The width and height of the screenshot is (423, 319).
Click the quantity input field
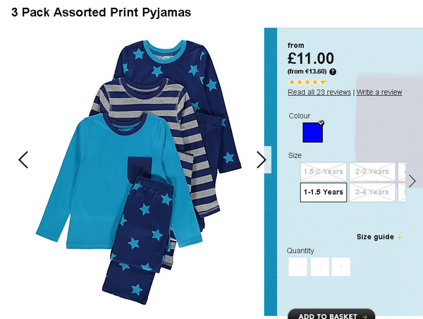pyautogui.click(x=319, y=267)
